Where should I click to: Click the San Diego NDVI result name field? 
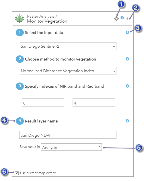68,135
